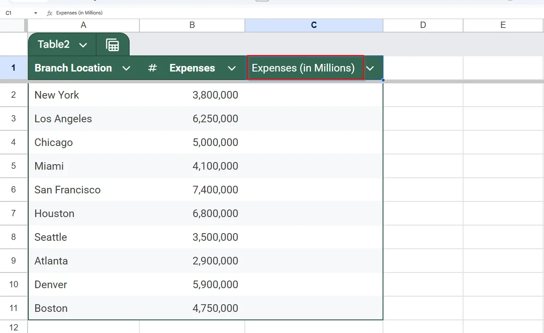The image size is (544, 333).
Task: Click the 6,250,000 expenses value
Action: [215, 119]
